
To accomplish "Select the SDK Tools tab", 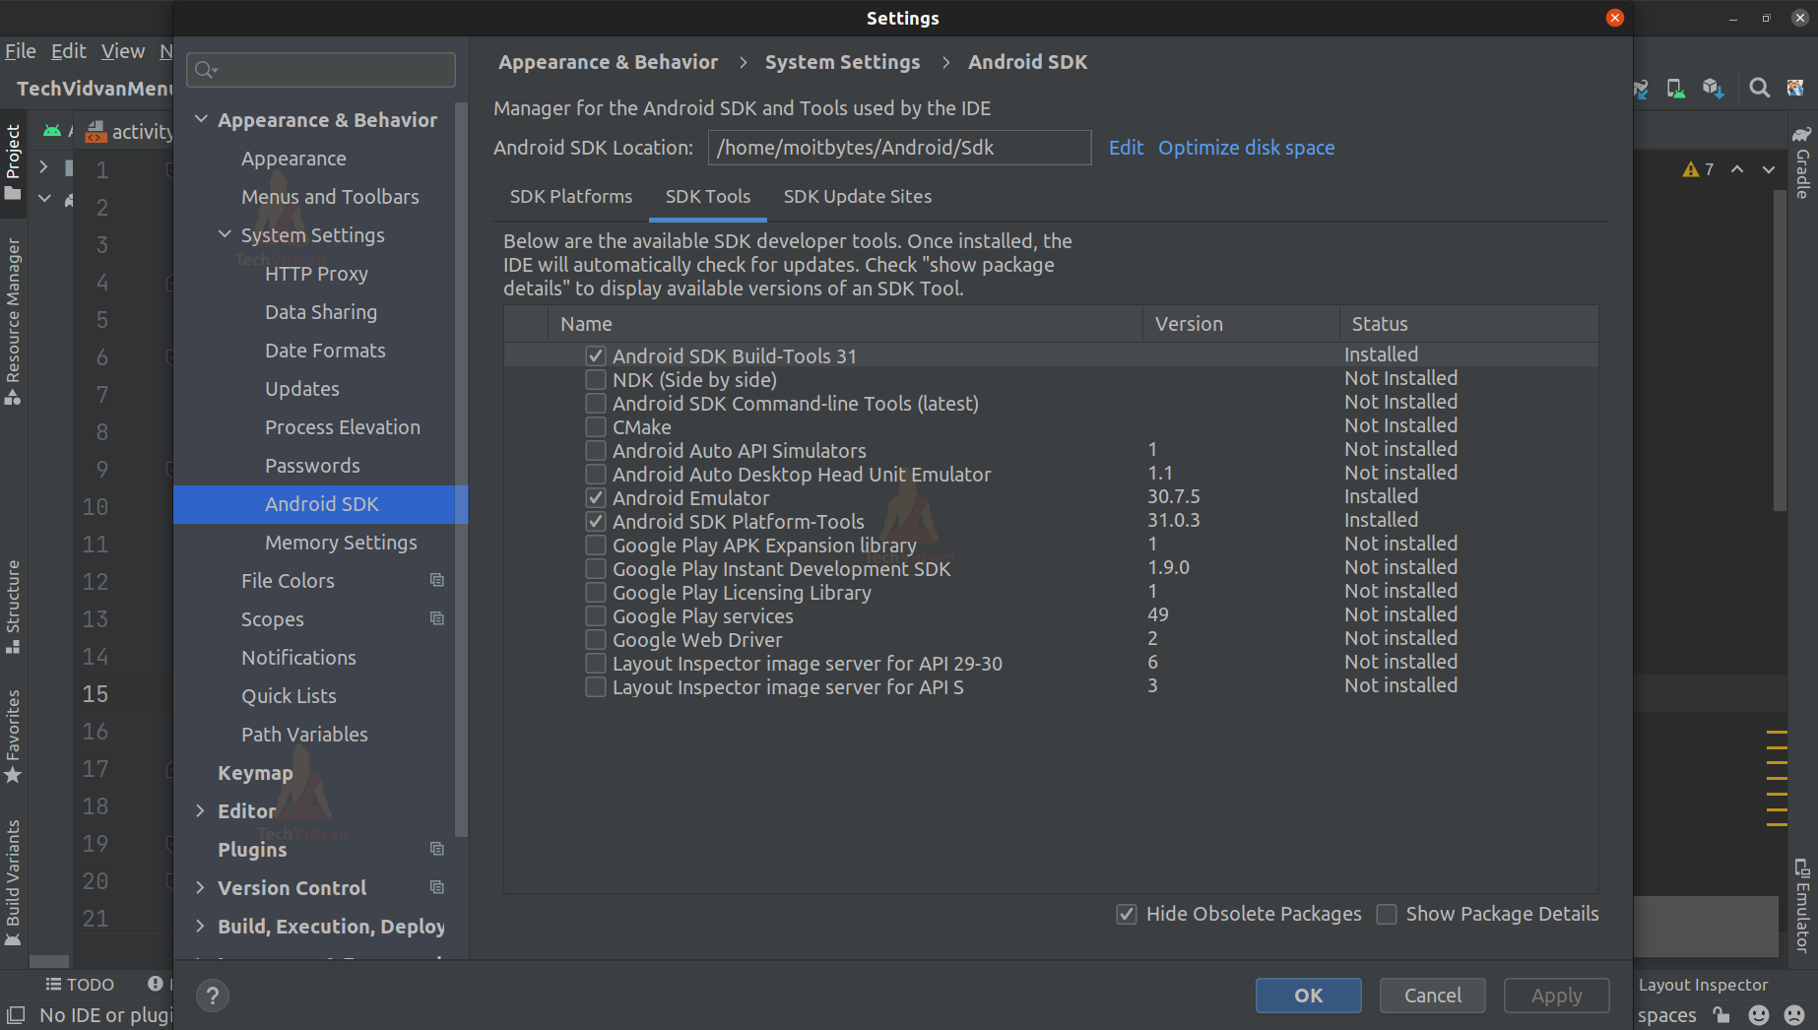I will tap(708, 196).
